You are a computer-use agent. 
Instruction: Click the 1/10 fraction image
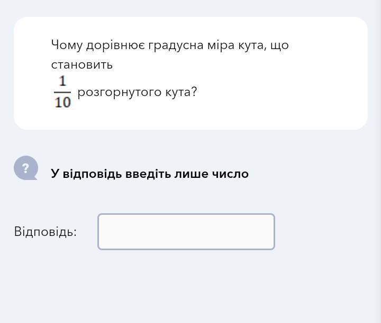pos(62,92)
